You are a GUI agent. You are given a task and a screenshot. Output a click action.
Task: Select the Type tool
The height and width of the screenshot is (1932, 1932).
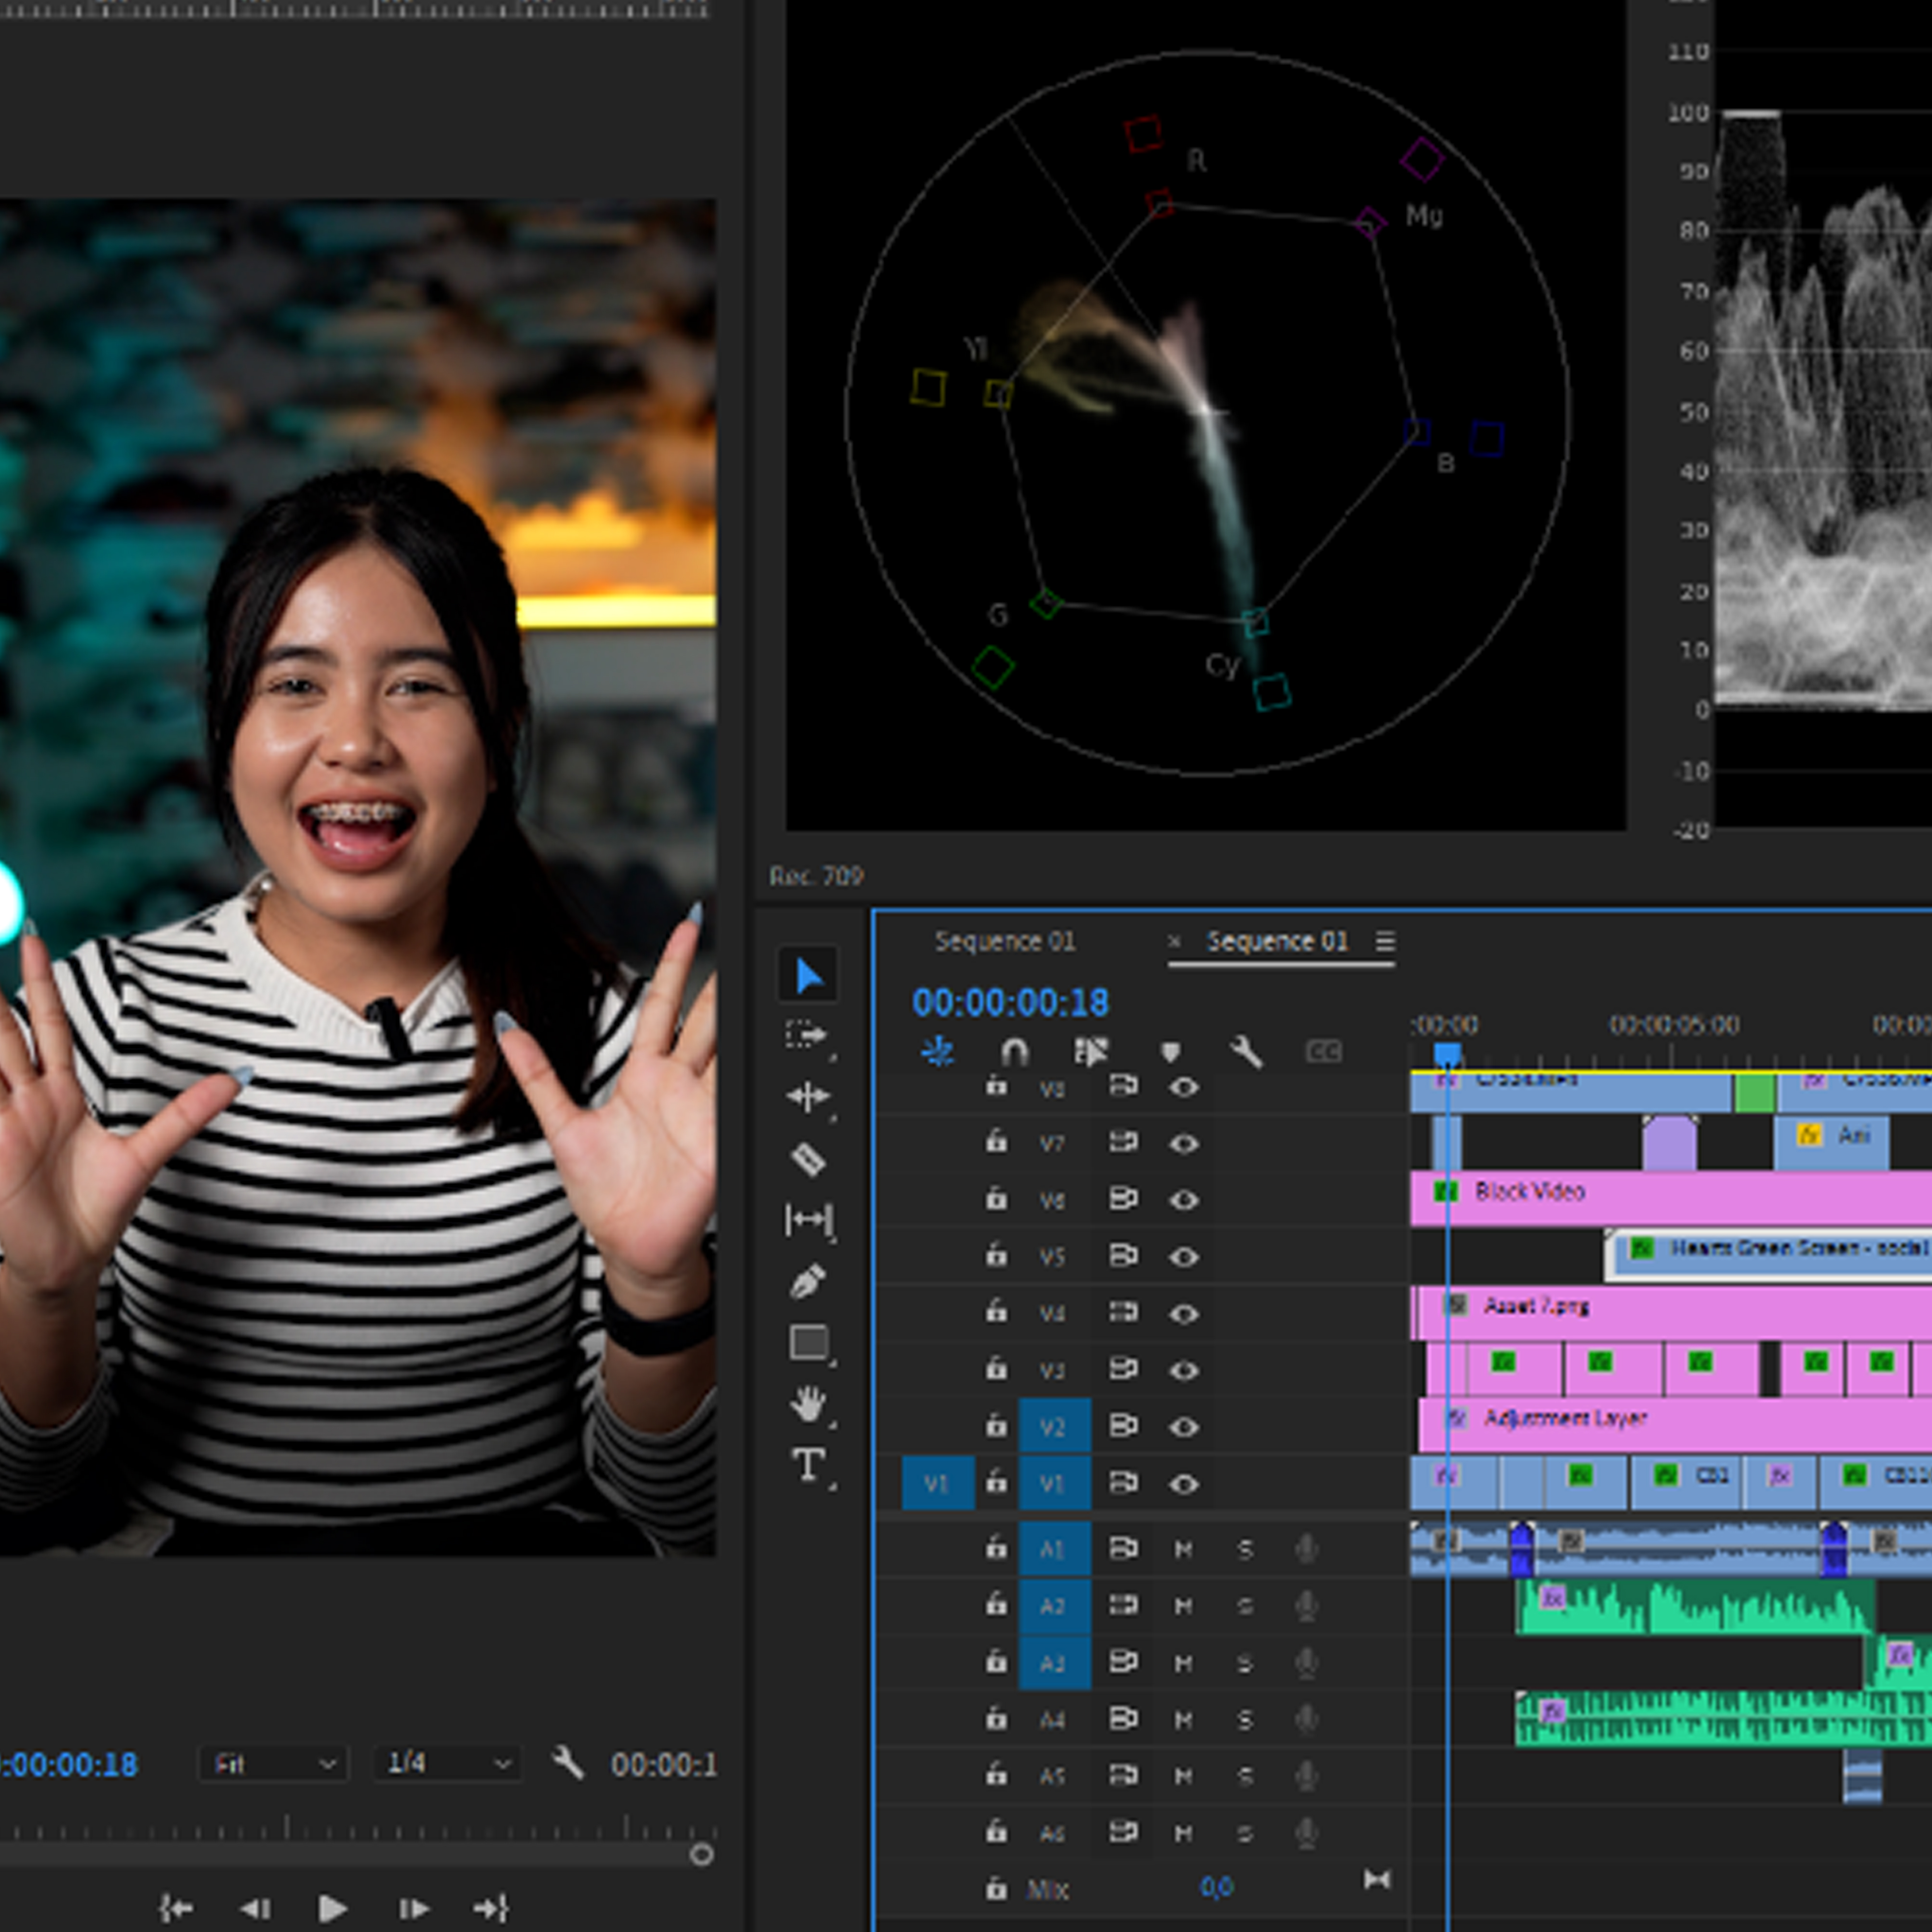808,1465
